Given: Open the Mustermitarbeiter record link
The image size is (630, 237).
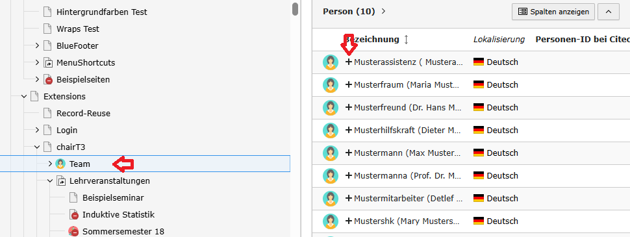Looking at the screenshot, I should (409, 199).
